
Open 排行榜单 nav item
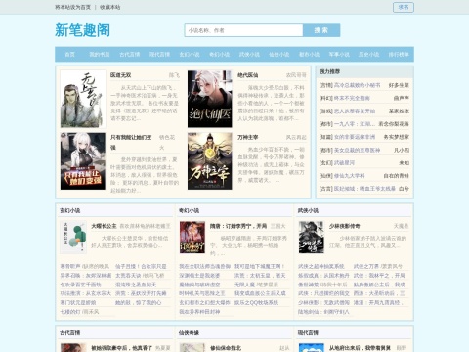pyautogui.click(x=399, y=54)
